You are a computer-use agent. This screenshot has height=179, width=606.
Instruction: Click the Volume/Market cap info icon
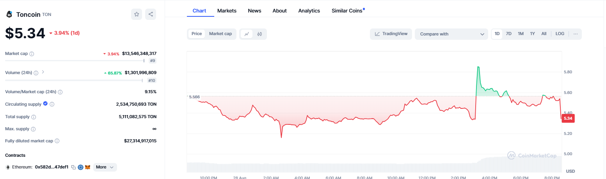coord(60,92)
